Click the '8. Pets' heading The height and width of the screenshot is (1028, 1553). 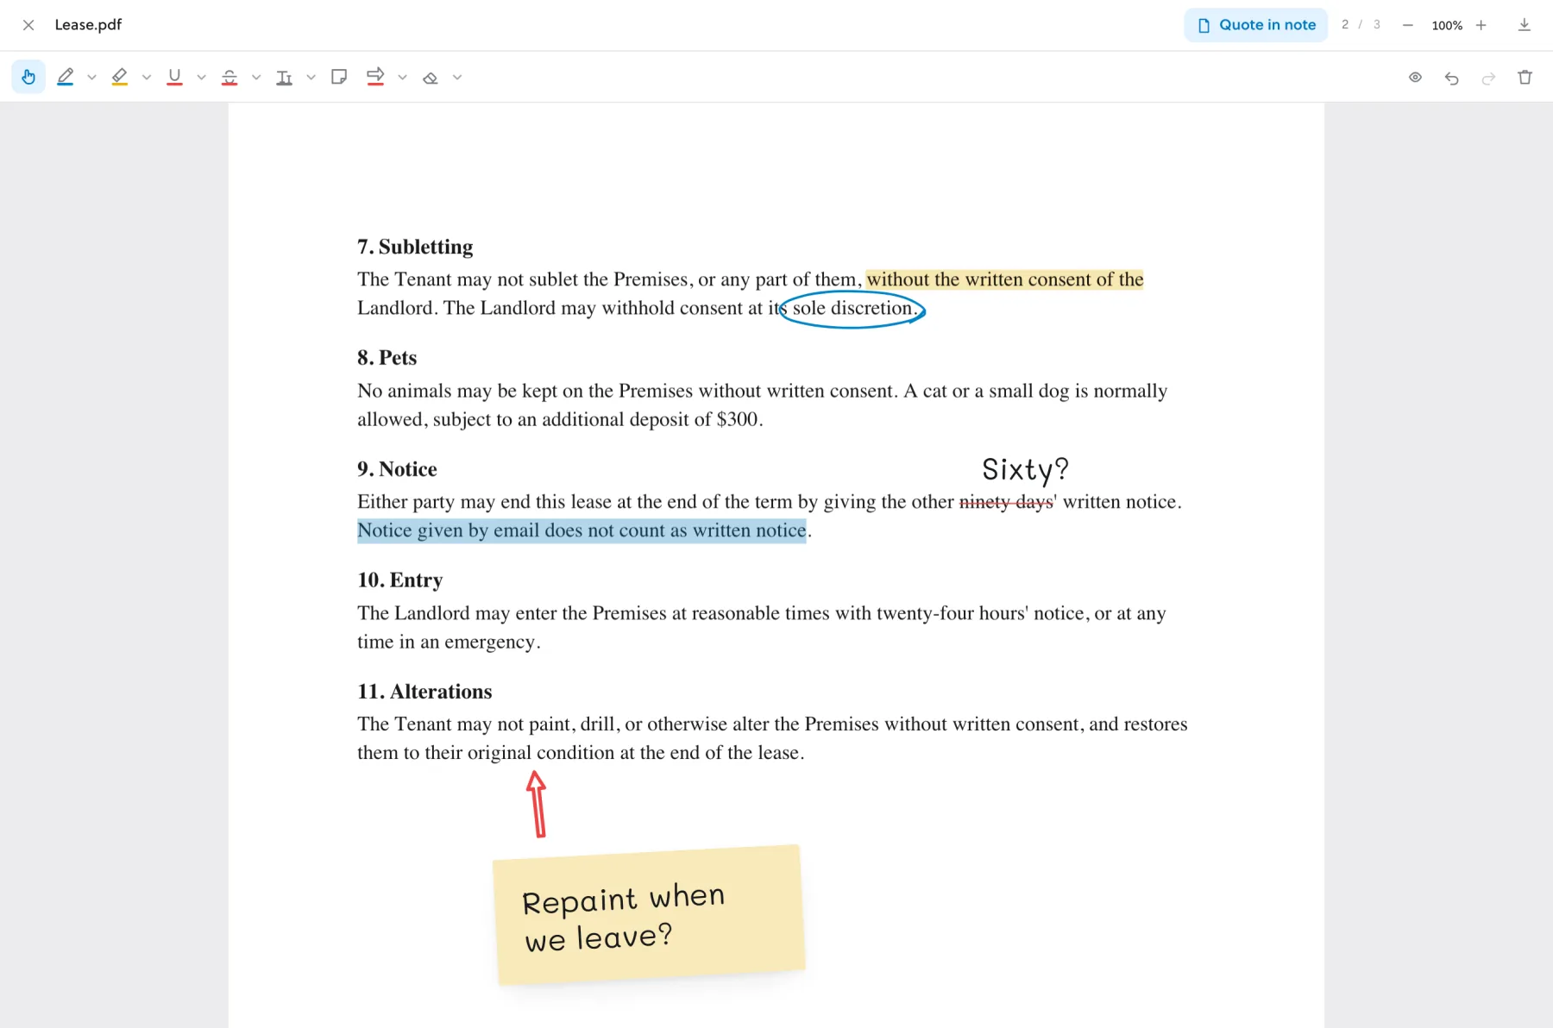[387, 358]
